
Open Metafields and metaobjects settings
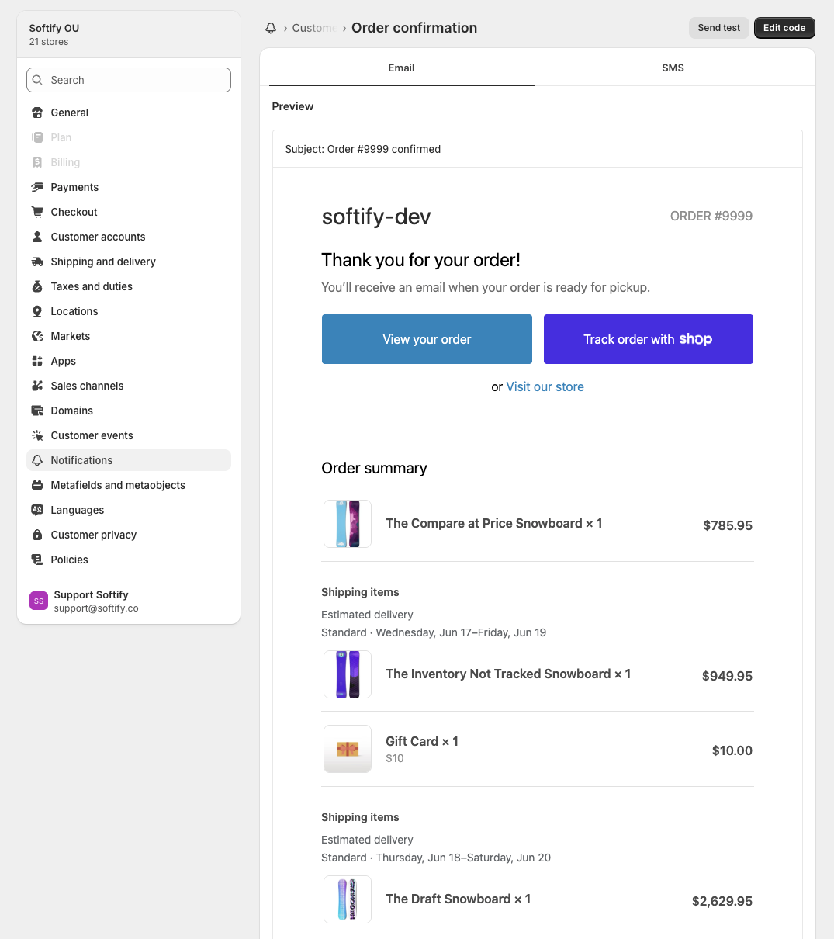click(129, 485)
